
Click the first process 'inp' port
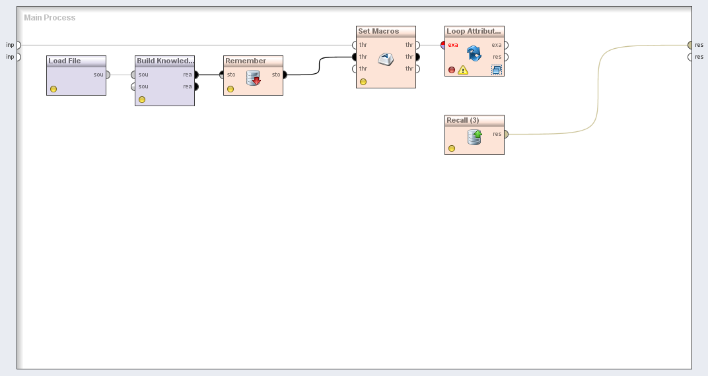coord(18,45)
